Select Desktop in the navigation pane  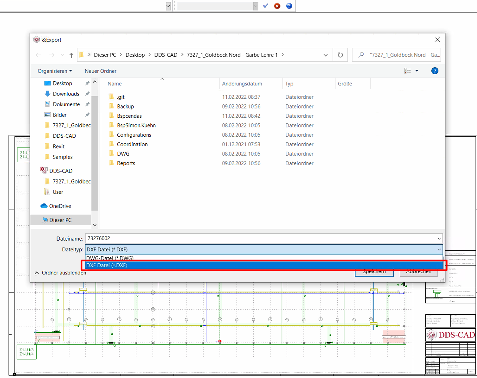coord(62,83)
